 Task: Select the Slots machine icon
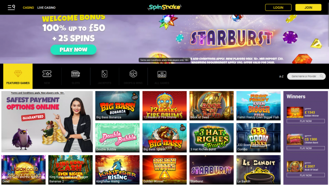click(x=75, y=74)
